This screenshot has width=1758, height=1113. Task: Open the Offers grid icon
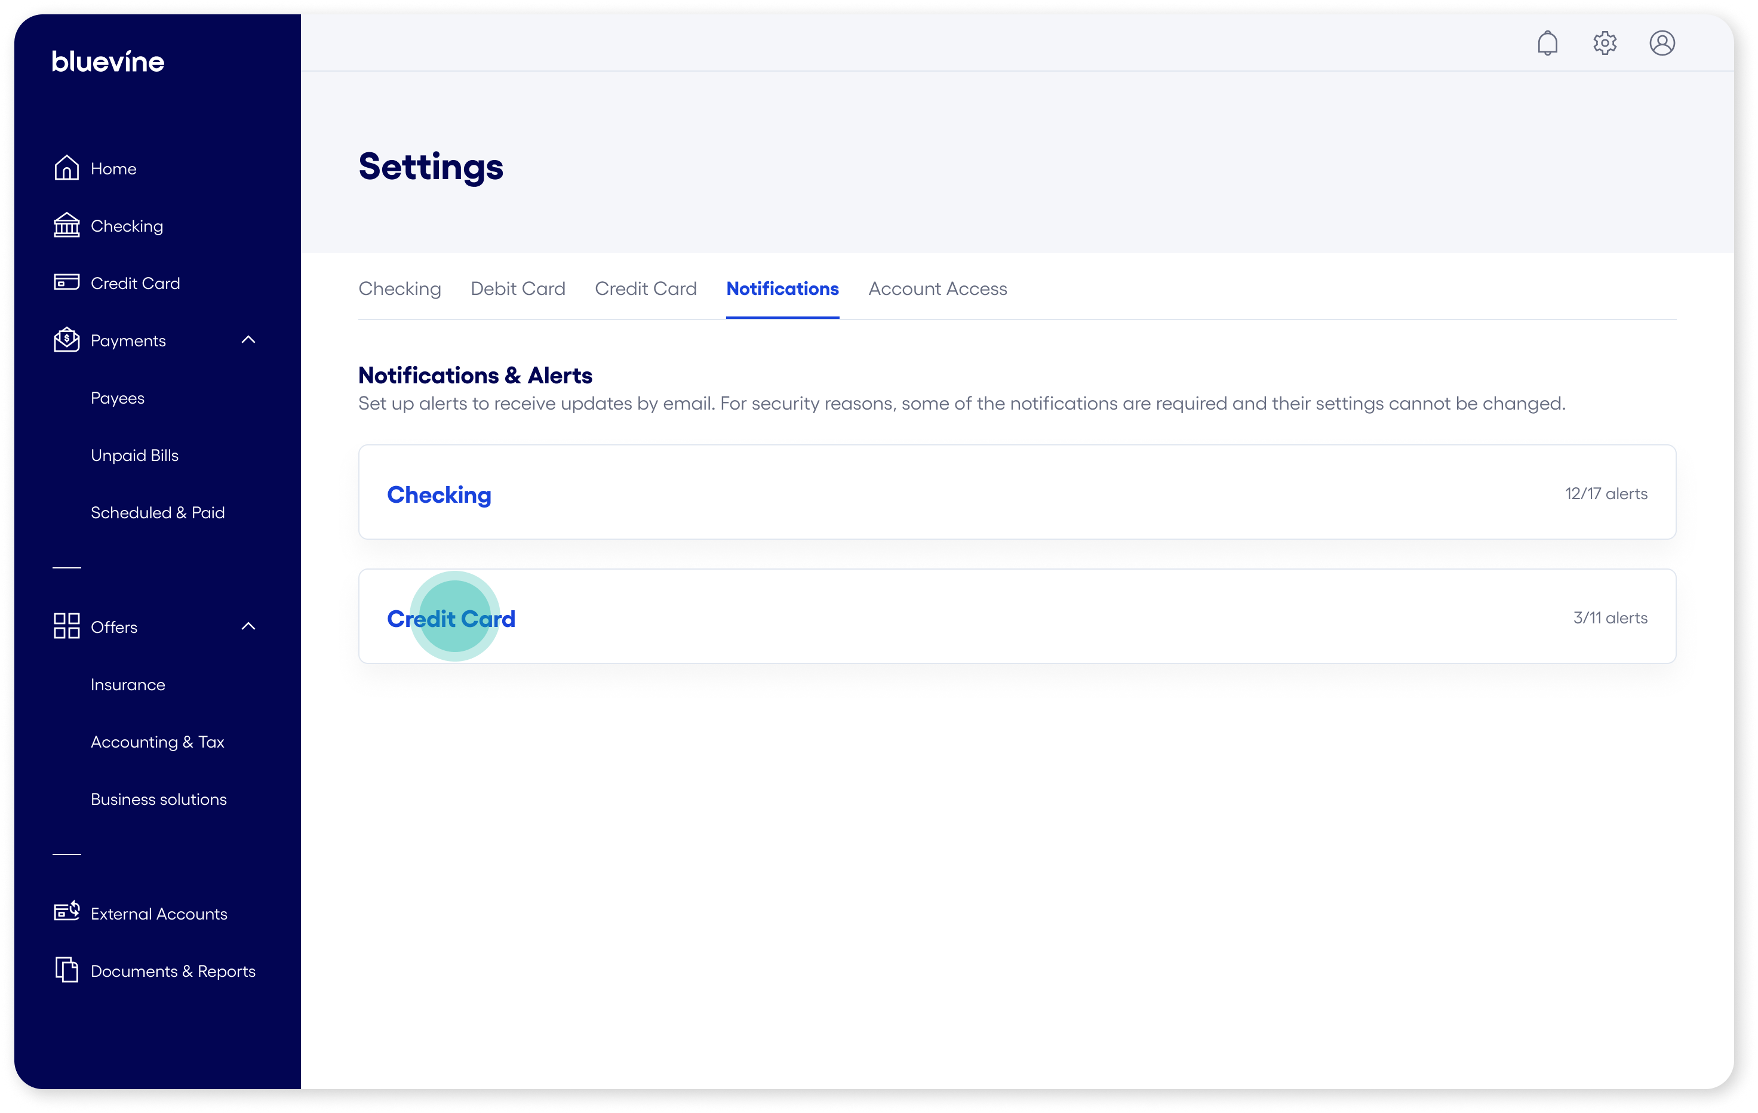point(66,626)
